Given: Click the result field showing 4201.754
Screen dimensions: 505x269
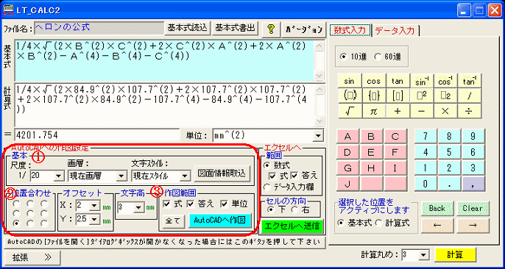Looking at the screenshot, I should point(97,135).
